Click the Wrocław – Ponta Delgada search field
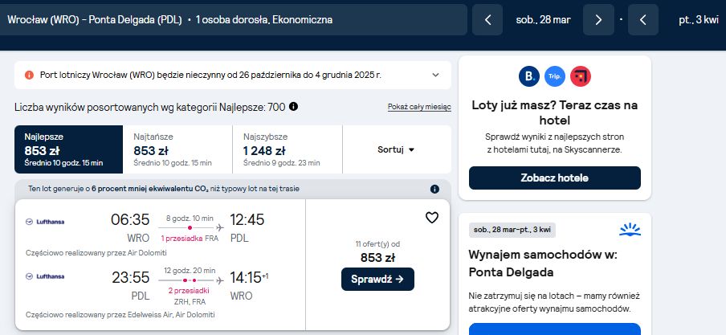Image resolution: width=726 pixels, height=335 pixels. pos(234,20)
